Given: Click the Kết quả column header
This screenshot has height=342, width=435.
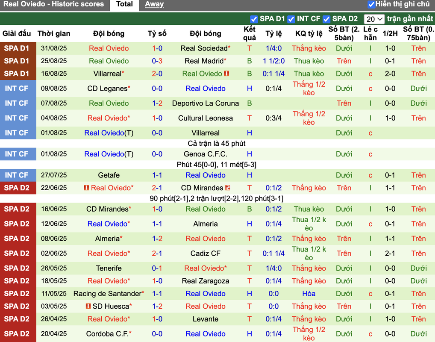Looking at the screenshot, I should click(x=250, y=34).
